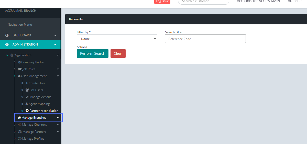Expand the Manage Branches submenu arrow
This screenshot has width=307, height=144.
click(58, 118)
